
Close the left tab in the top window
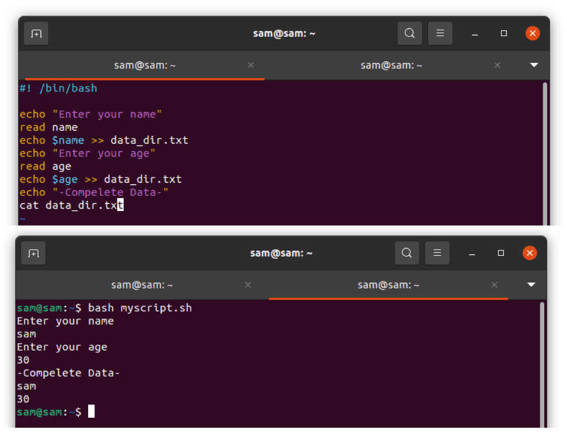click(251, 65)
